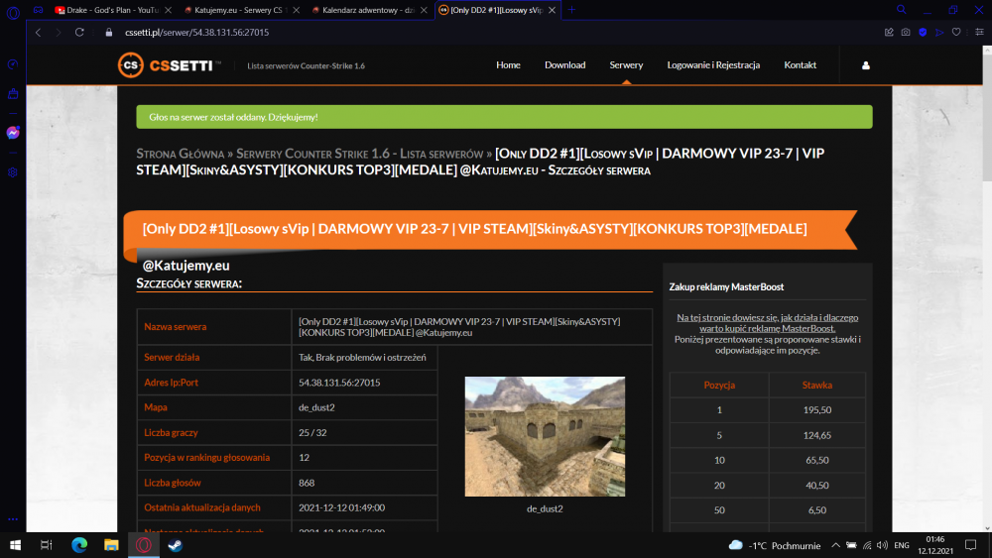Open sidebar settings gear
Screen dimensions: 992x558
pos(13,172)
